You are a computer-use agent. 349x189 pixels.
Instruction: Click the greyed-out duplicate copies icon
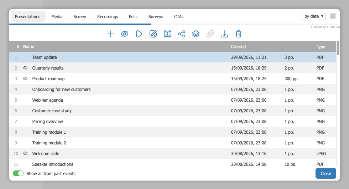[210, 34]
